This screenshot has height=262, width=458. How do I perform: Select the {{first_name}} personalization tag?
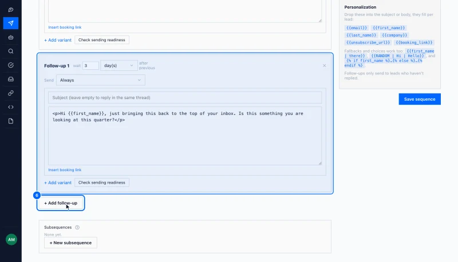click(389, 27)
